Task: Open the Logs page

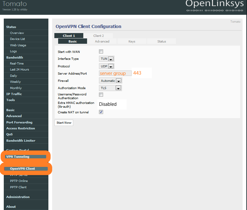Action: [x=14, y=51]
